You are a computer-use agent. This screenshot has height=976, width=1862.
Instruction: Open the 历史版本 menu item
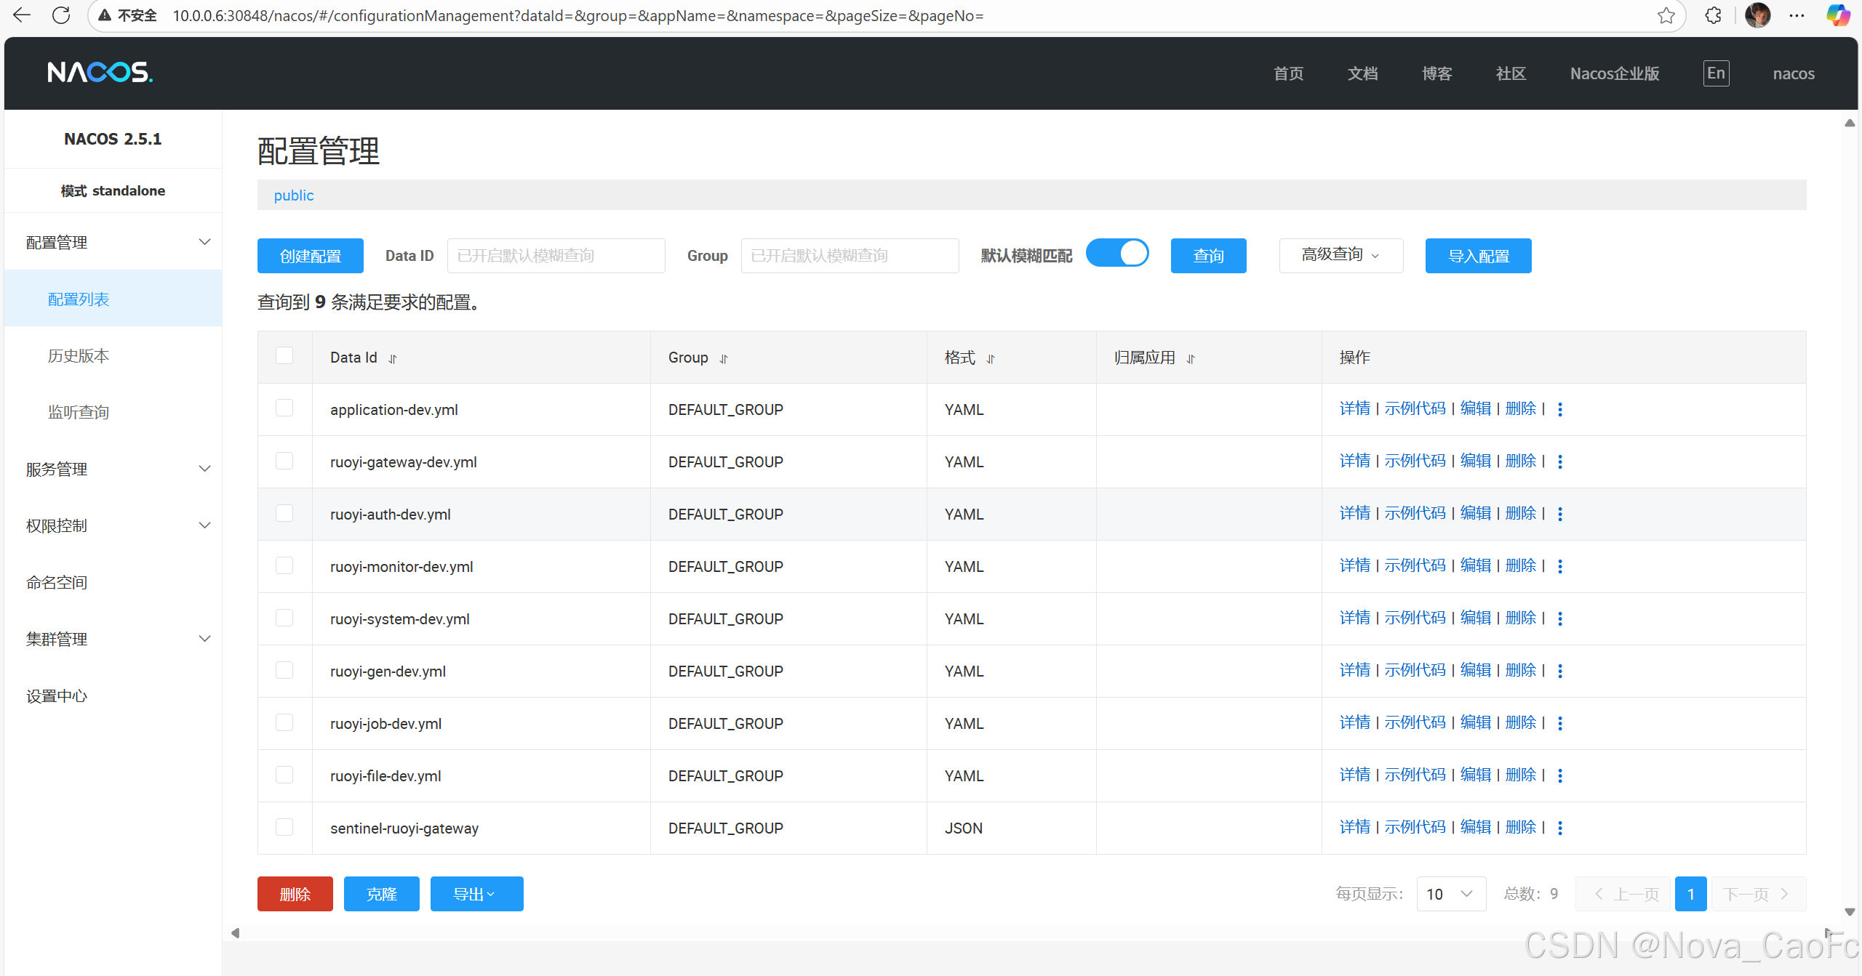[x=113, y=355]
